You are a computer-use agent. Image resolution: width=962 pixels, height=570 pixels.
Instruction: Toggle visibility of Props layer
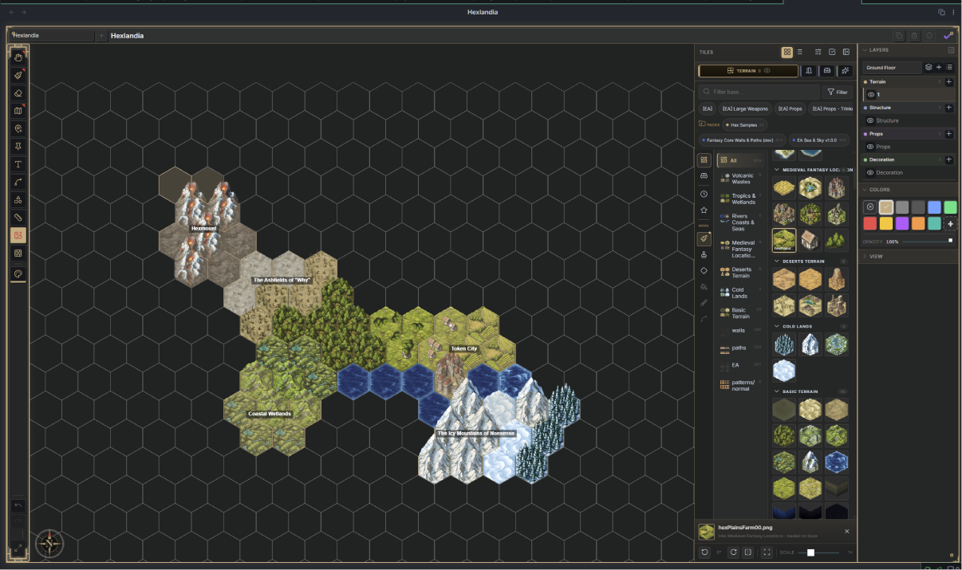870,147
